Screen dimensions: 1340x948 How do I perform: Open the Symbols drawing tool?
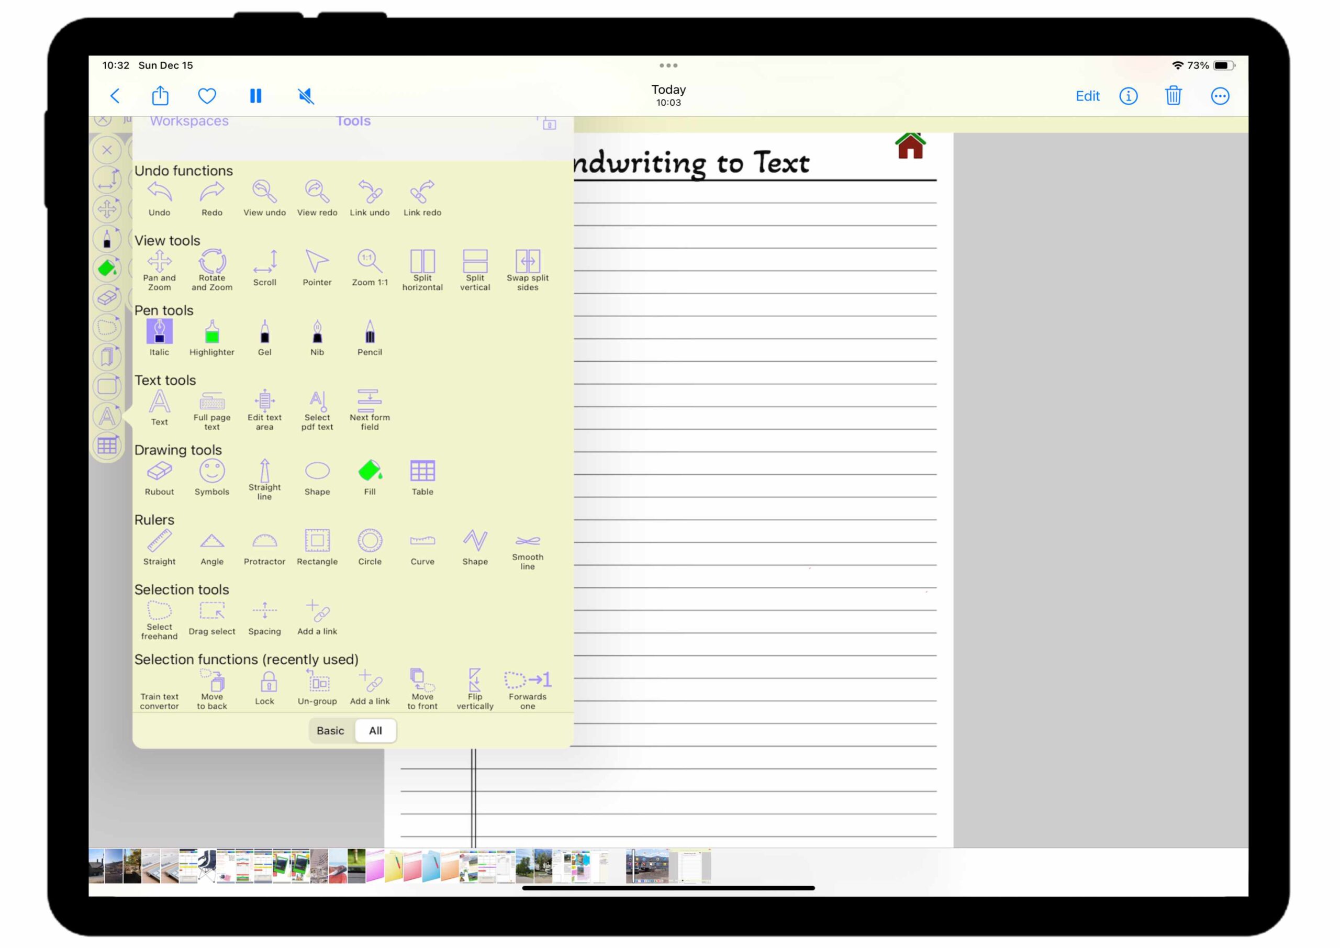(x=212, y=477)
